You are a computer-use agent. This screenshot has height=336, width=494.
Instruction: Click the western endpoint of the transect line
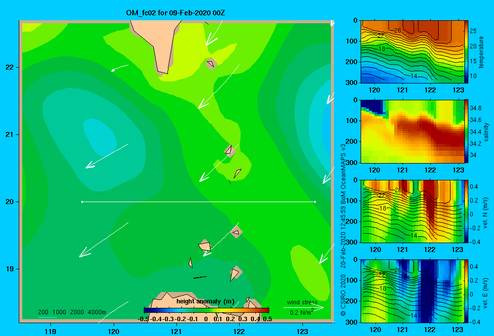[x=82, y=202]
